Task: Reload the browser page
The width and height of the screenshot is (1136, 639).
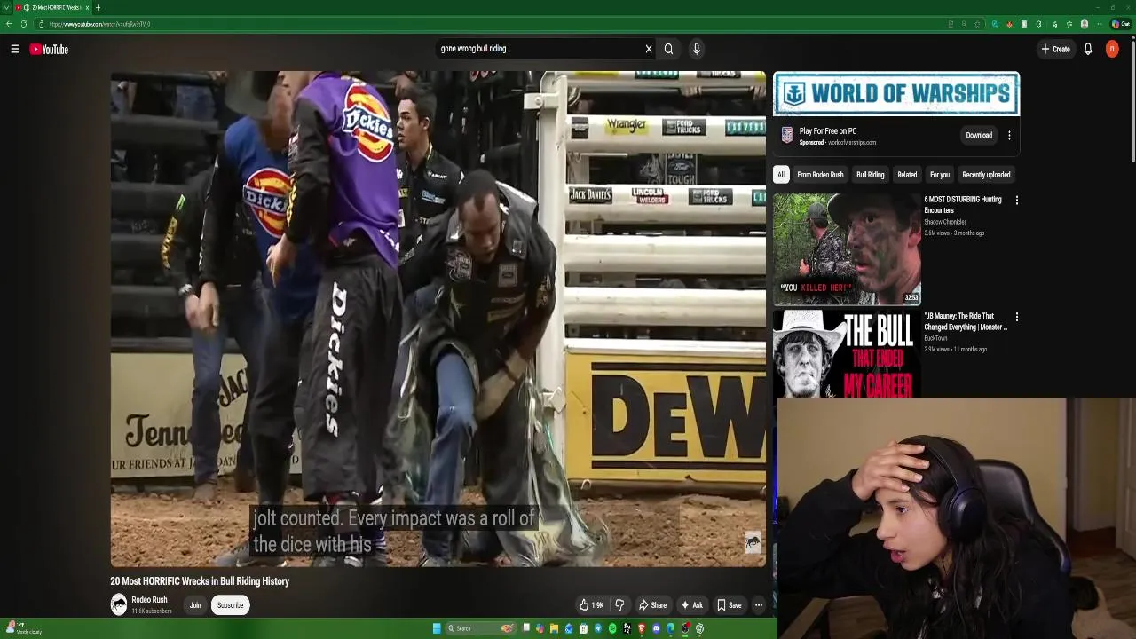Action: (24, 24)
